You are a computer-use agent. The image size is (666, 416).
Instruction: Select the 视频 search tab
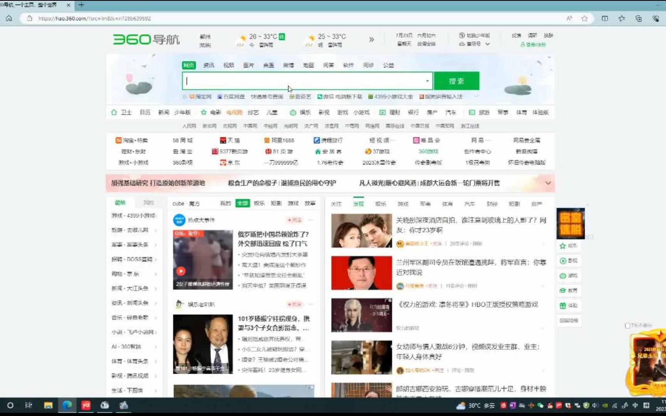coord(229,65)
